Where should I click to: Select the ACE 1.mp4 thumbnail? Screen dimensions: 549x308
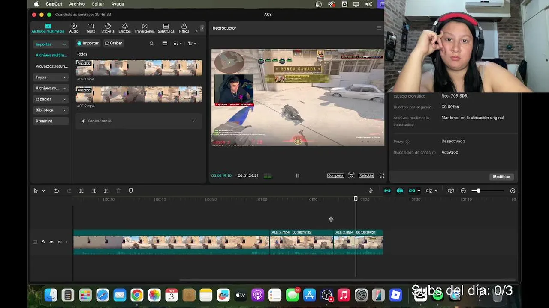(139, 68)
